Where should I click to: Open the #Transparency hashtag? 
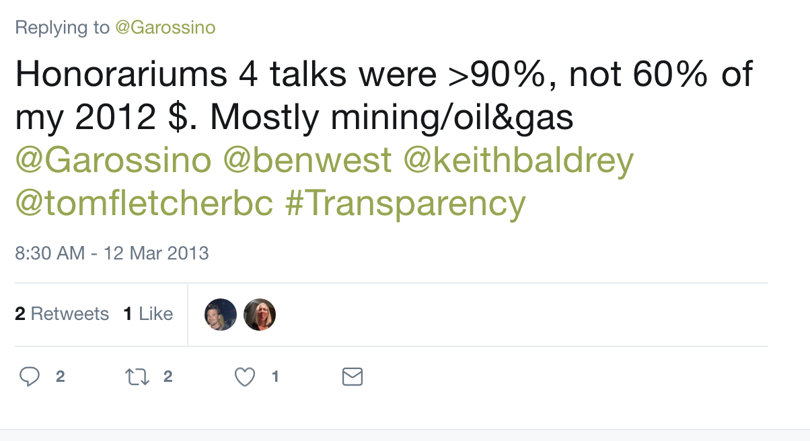(405, 204)
